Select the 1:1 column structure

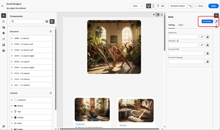click(x=31, y=38)
